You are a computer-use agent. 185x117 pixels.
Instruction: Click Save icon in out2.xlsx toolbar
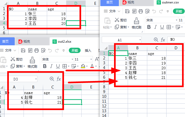click(x=23, y=50)
